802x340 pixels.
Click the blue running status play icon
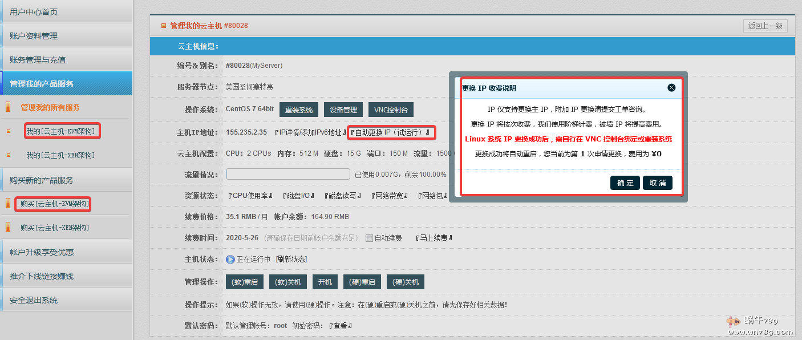tap(230, 260)
